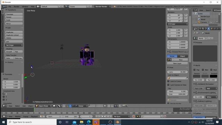The width and height of the screenshot is (222, 125).
Task: Open the pivot point selector
Action: tap(60, 106)
